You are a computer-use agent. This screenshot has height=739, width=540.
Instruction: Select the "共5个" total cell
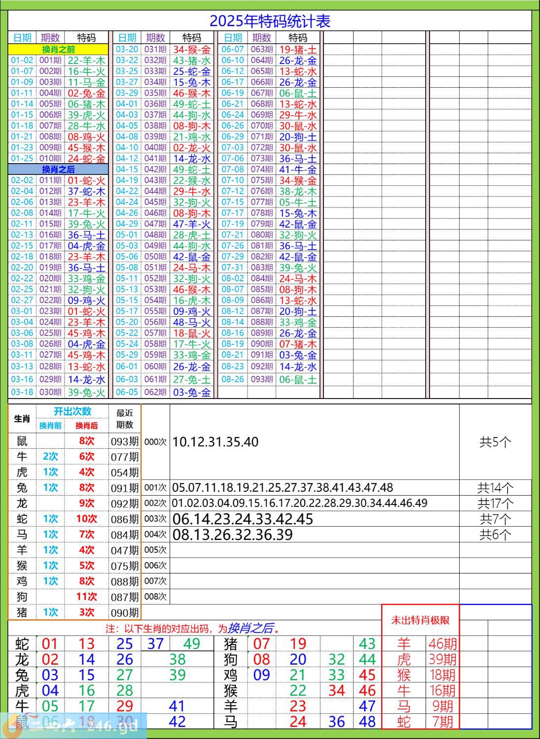coord(496,442)
